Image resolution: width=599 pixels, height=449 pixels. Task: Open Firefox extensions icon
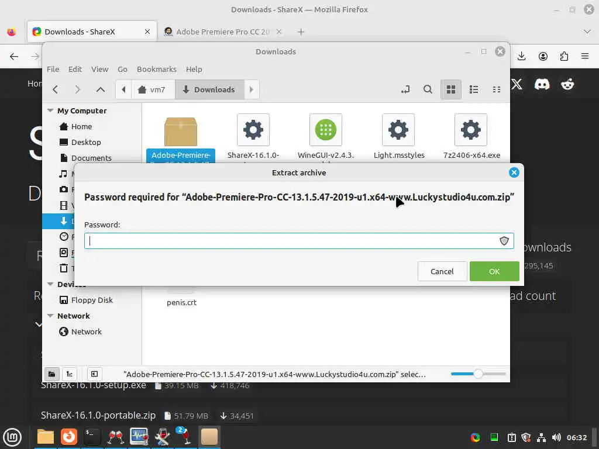click(564, 57)
